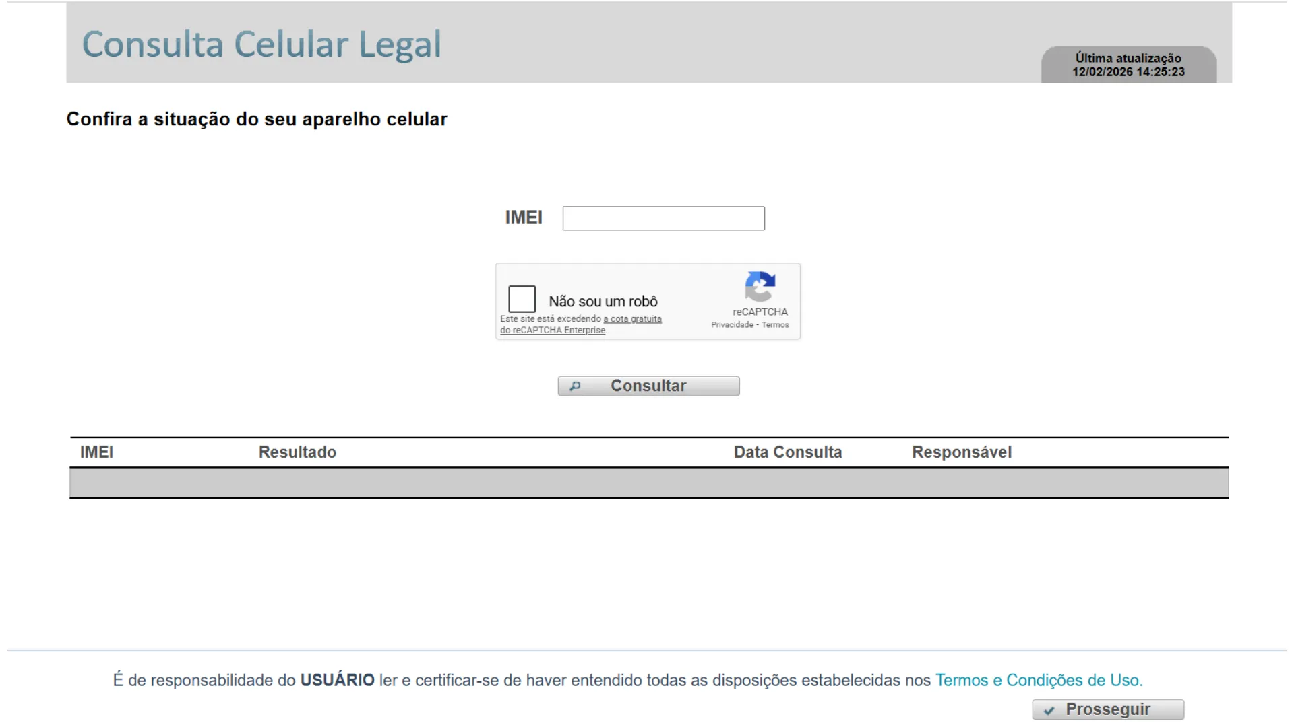The height and width of the screenshot is (727, 1294).
Task: Open the 'a cota gratuita do reCAPTCHA Enterprise' link
Action: tap(631, 319)
